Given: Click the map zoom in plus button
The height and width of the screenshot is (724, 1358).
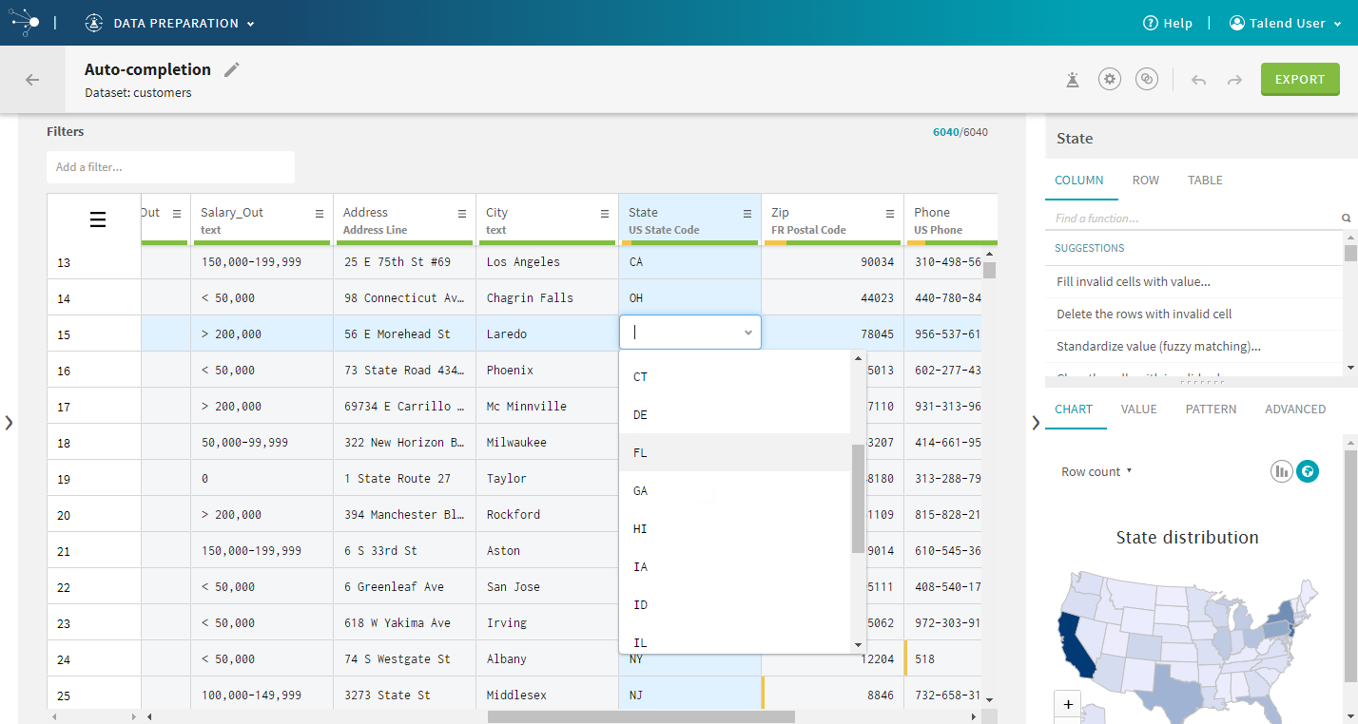Looking at the screenshot, I should click(x=1068, y=704).
